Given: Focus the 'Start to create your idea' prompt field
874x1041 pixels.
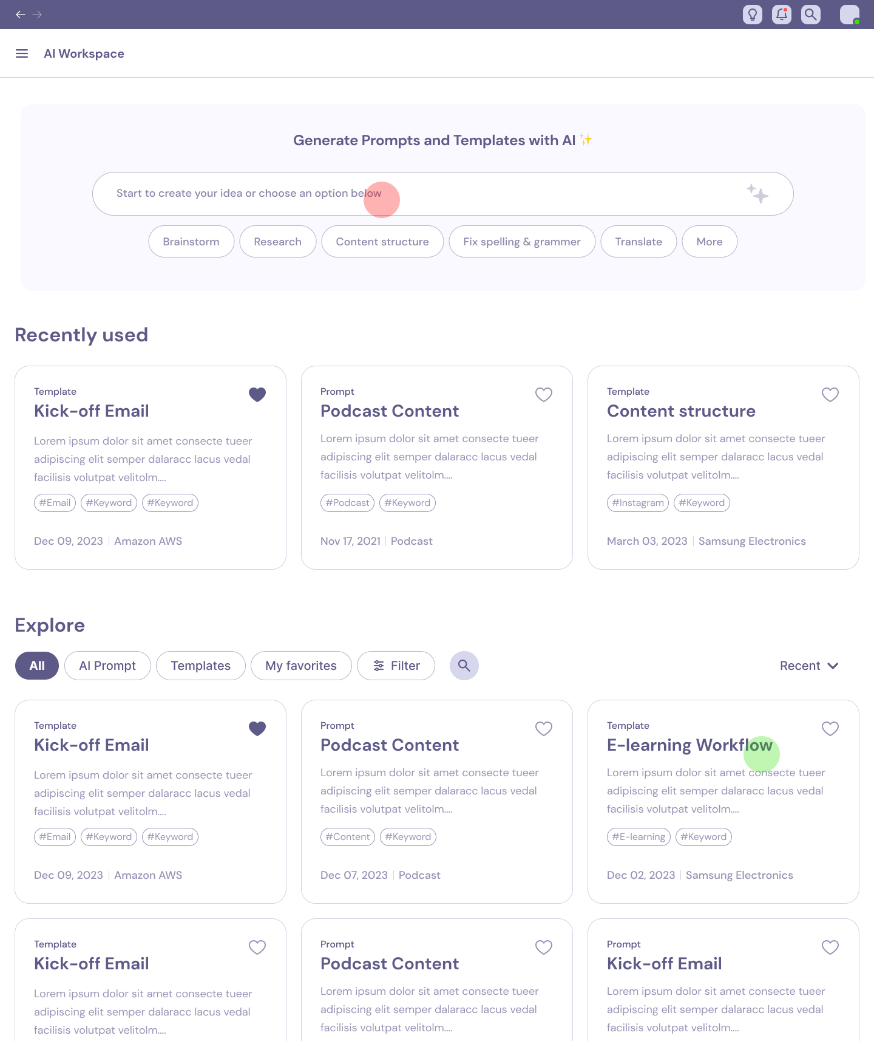Looking at the screenshot, I should point(443,194).
